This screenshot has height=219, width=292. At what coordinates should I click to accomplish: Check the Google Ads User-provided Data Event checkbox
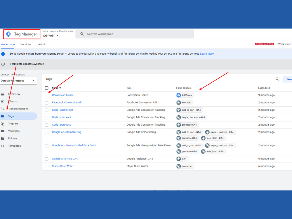(46, 146)
